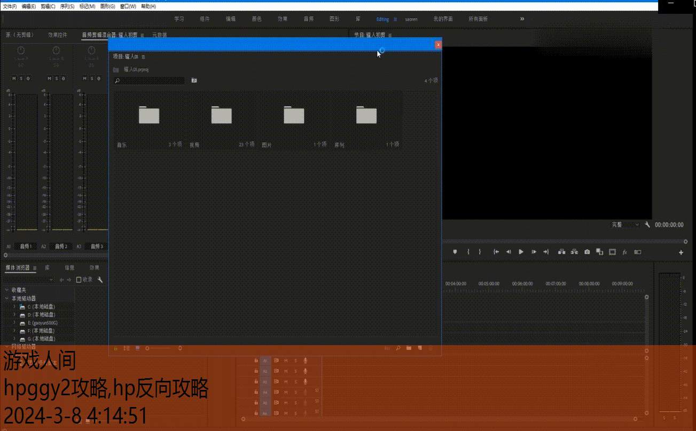Open the 窗口(W) menu
The image size is (696, 431).
coord(128,6)
